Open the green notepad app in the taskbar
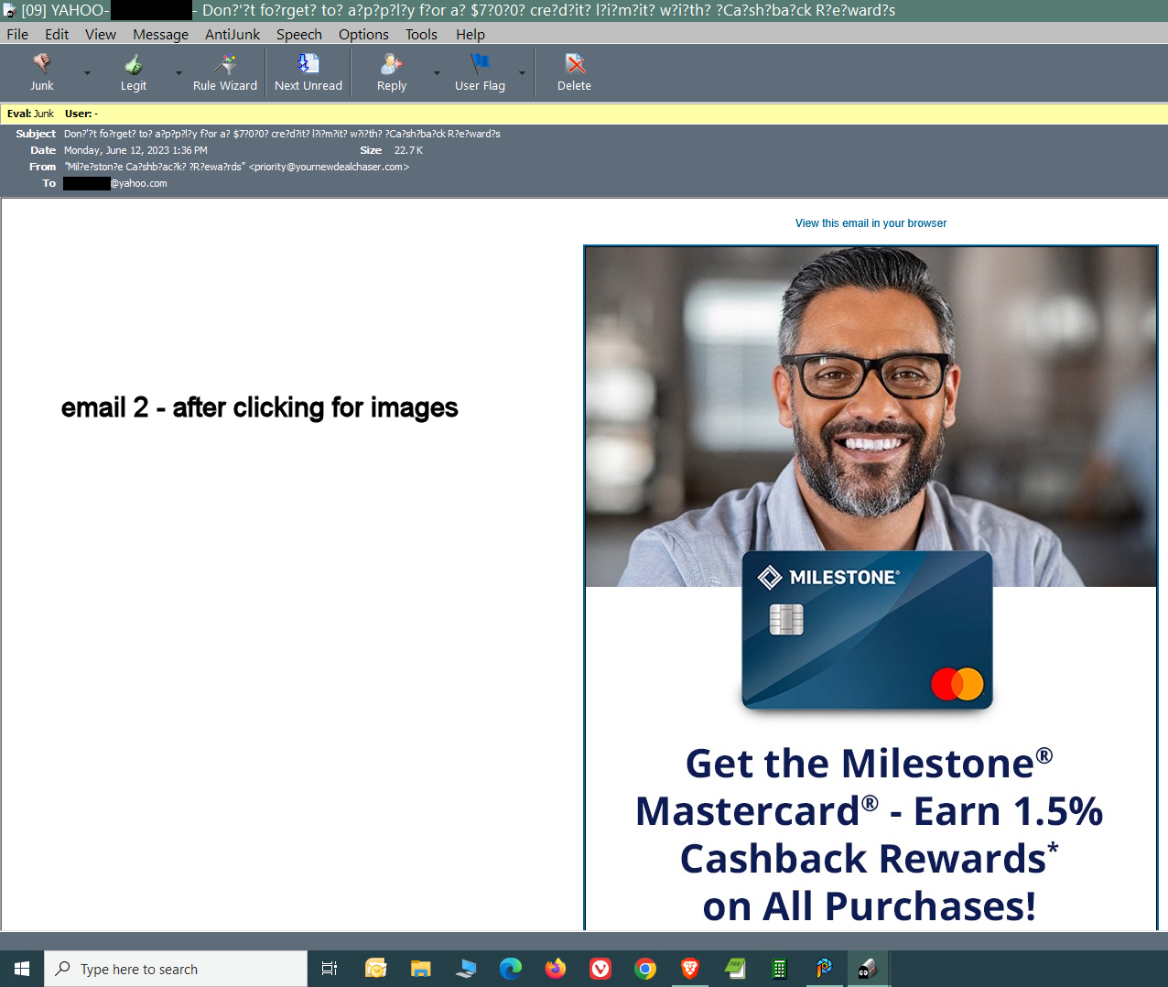 pos(735,969)
